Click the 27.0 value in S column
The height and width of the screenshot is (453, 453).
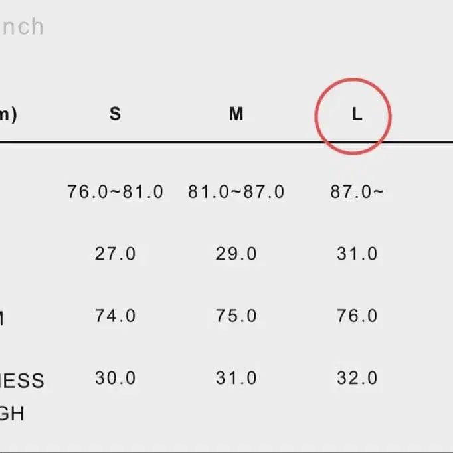pos(115,254)
